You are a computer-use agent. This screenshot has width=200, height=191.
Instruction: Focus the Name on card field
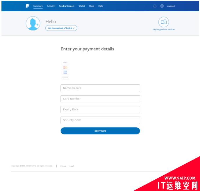tap(100, 88)
